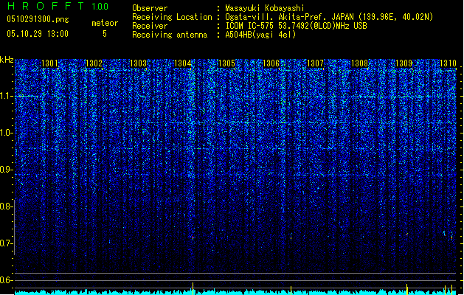Click the 1303 time marker
464x295 pixels.
pyautogui.click(x=138, y=63)
